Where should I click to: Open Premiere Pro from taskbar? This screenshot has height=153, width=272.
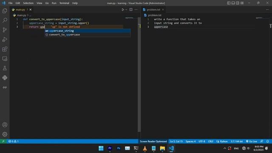coord(110,148)
